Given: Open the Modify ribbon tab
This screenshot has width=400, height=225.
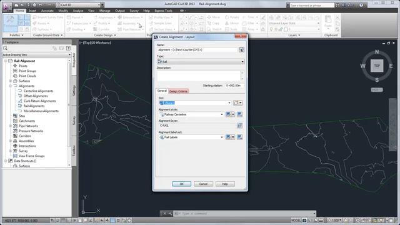Looking at the screenshot, I should 63,11.
